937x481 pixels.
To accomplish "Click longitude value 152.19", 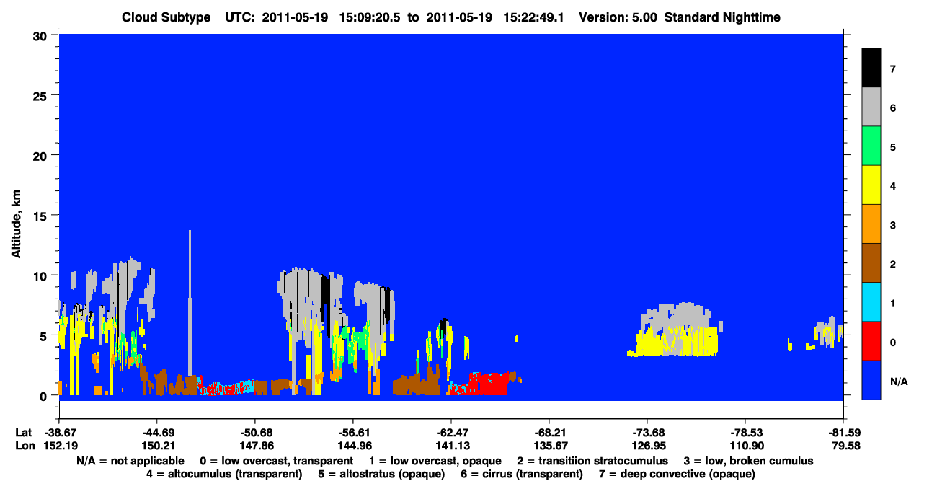I will click(x=59, y=446).
